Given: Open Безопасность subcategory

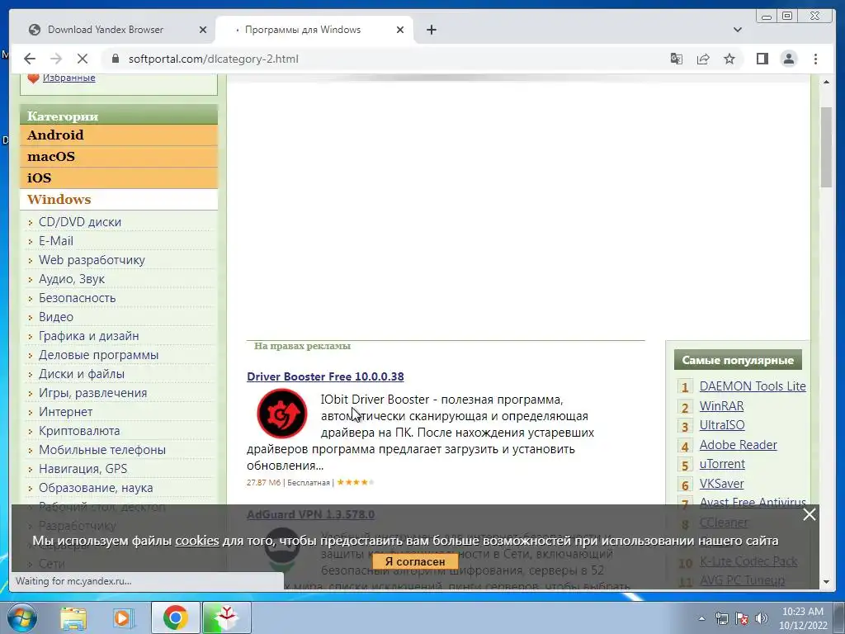Looking at the screenshot, I should click(77, 297).
